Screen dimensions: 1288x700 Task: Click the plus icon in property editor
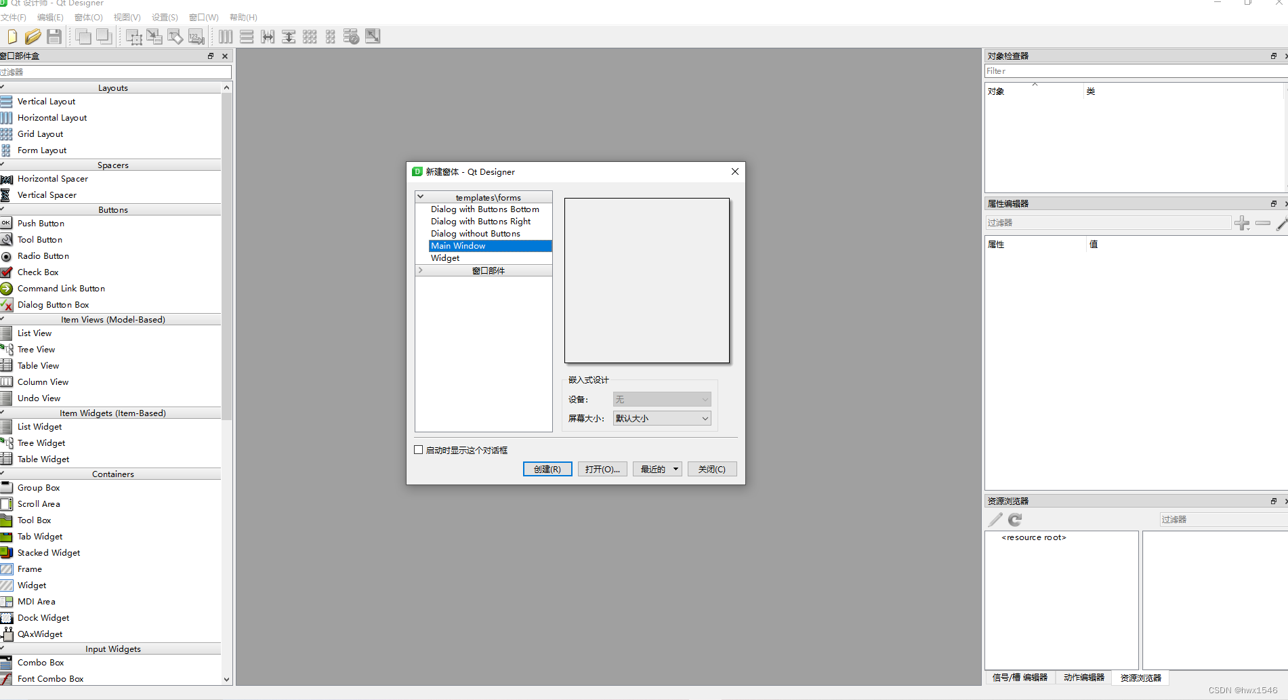coord(1242,223)
